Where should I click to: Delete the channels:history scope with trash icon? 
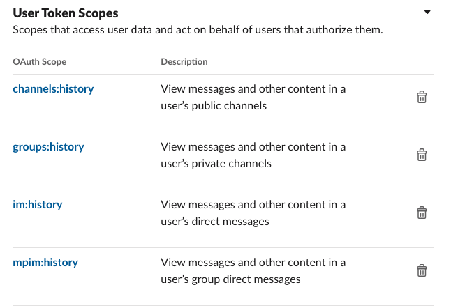(422, 97)
